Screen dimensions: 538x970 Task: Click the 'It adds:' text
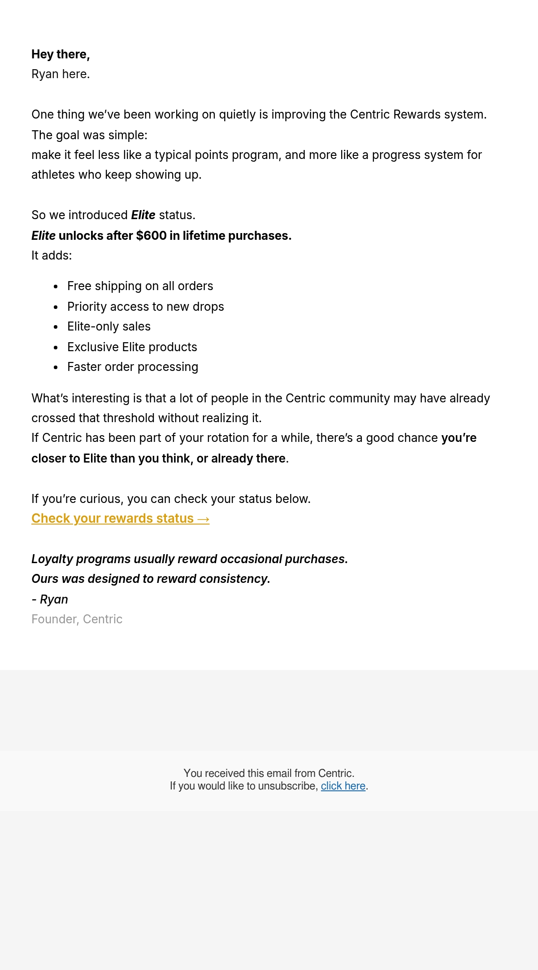(x=52, y=256)
